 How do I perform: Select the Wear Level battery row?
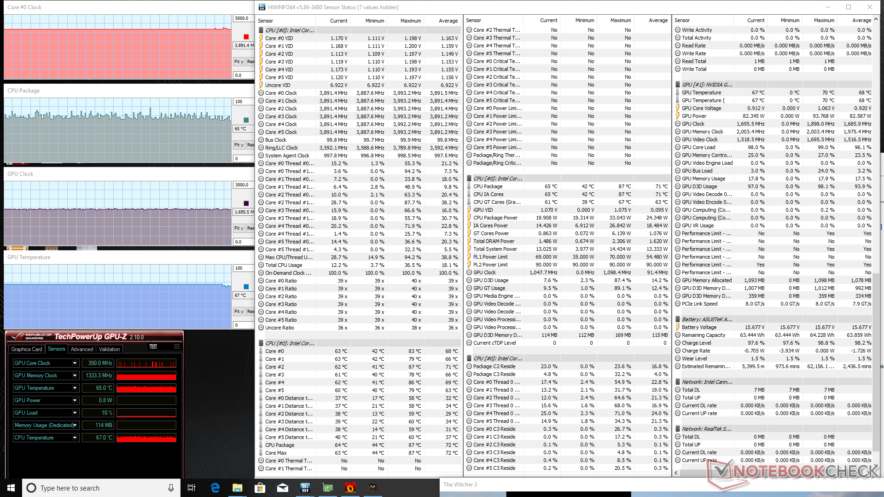pyautogui.click(x=773, y=358)
